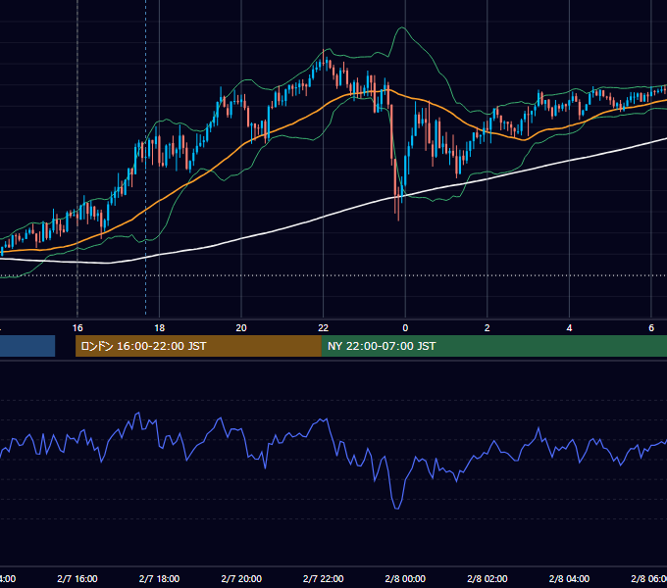Click hour label 16 under the chart
This screenshot has height=588, width=667.
(x=77, y=328)
